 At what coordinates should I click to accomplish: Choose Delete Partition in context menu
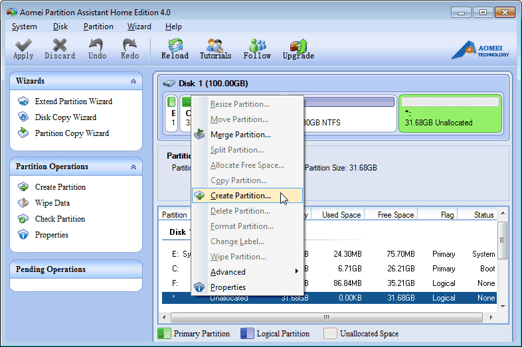247,211
